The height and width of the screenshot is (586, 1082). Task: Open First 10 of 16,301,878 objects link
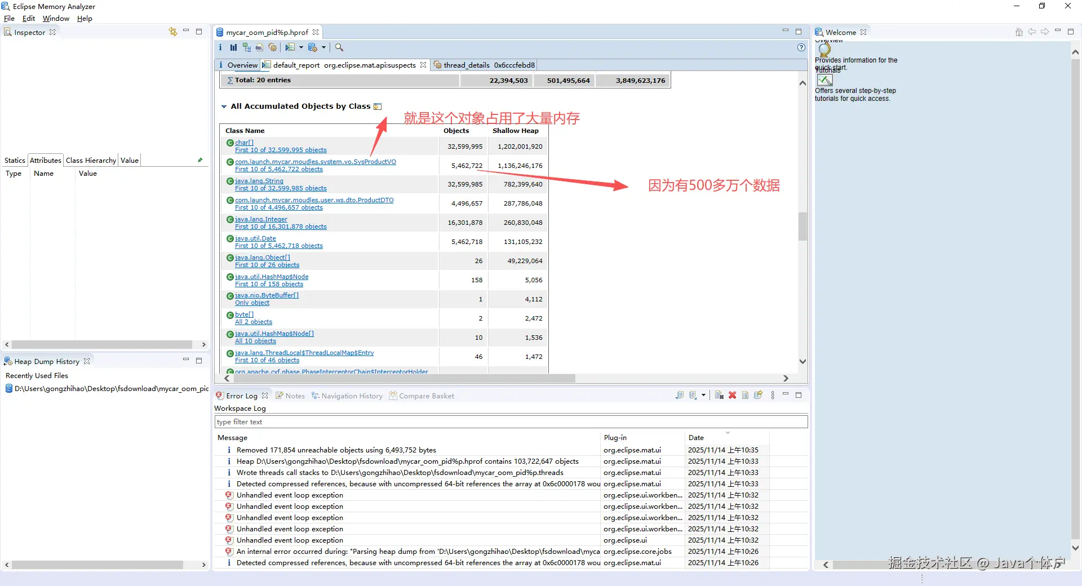(281, 227)
